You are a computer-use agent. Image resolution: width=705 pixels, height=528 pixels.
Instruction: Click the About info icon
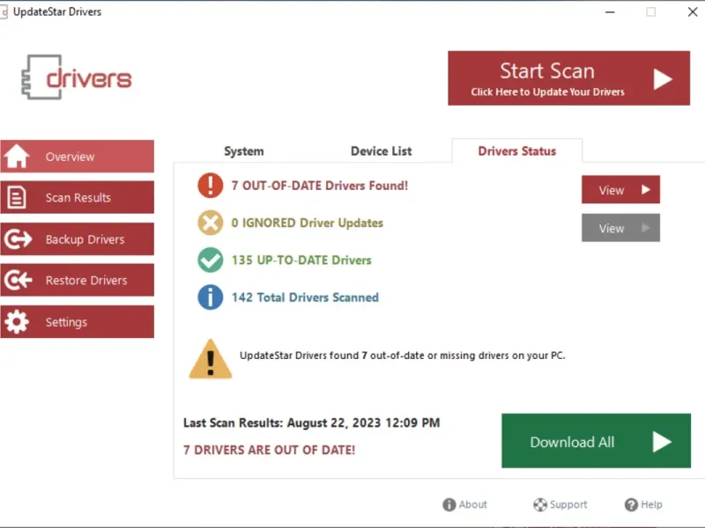point(449,504)
